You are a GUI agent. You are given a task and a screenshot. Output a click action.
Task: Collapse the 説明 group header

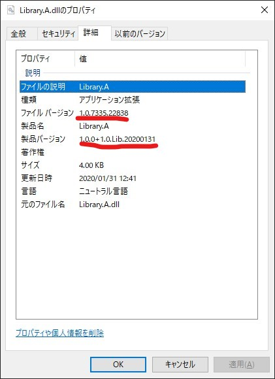33,73
